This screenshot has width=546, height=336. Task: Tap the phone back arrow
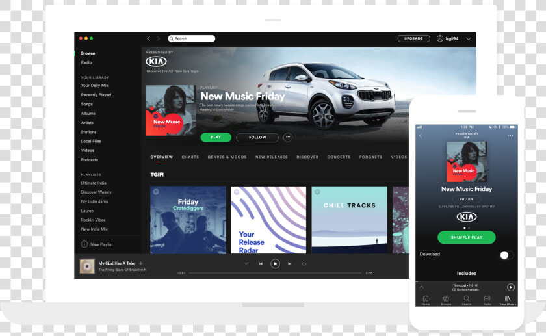421,136
